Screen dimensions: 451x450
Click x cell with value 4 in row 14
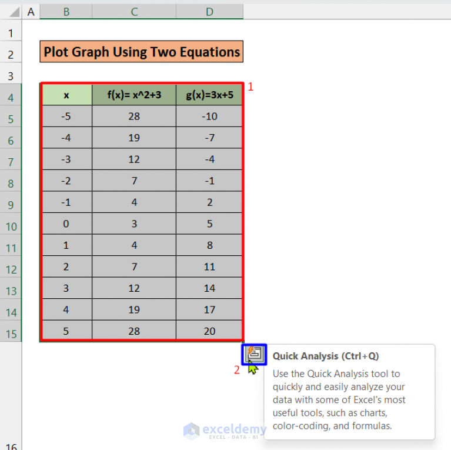click(x=66, y=309)
